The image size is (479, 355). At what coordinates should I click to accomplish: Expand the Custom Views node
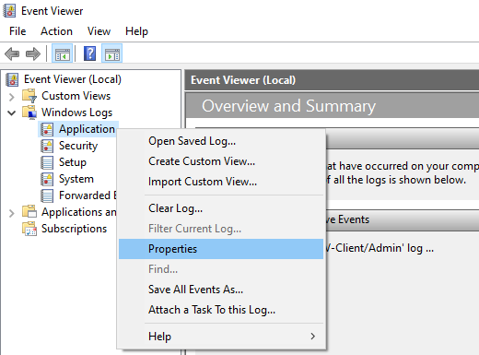[x=12, y=97]
